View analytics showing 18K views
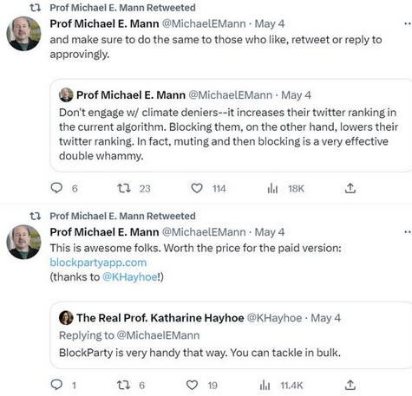 click(272, 189)
